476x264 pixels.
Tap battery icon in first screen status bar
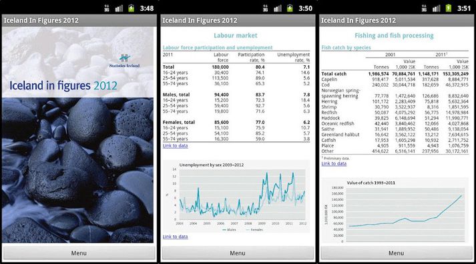click(131, 8)
